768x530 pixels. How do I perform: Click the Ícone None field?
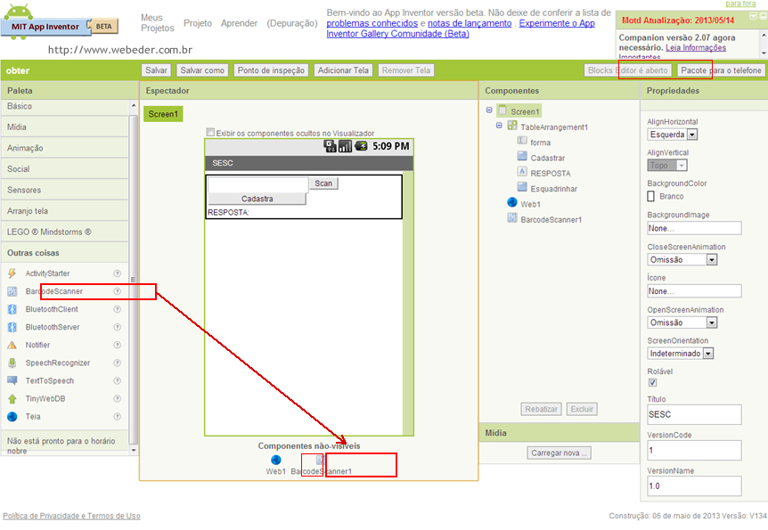[x=694, y=291]
